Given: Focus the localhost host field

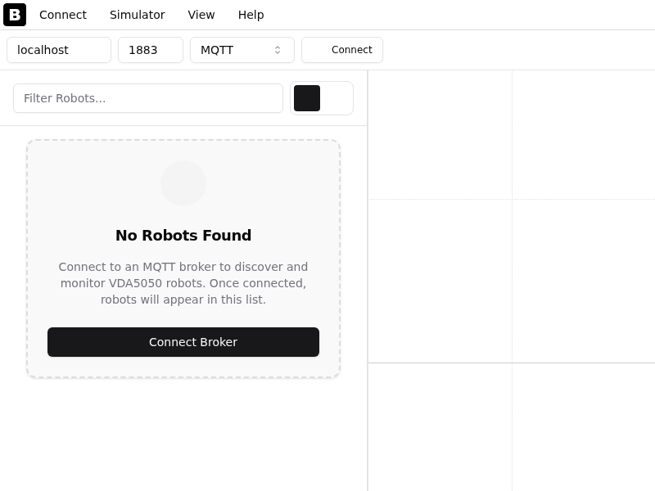Looking at the screenshot, I should pyautogui.click(x=59, y=50).
